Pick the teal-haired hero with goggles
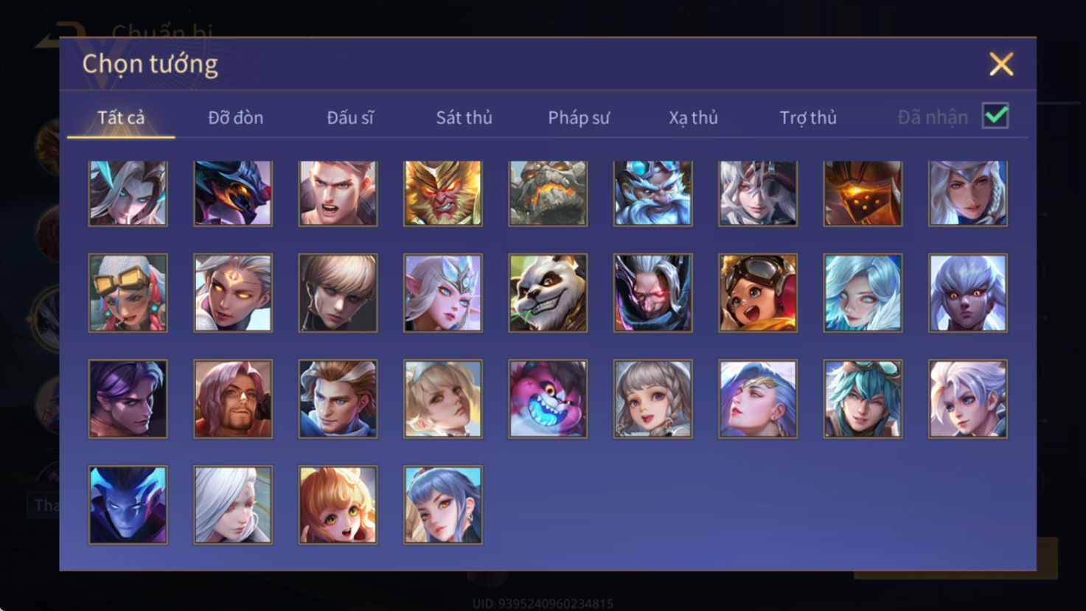 coord(863,399)
